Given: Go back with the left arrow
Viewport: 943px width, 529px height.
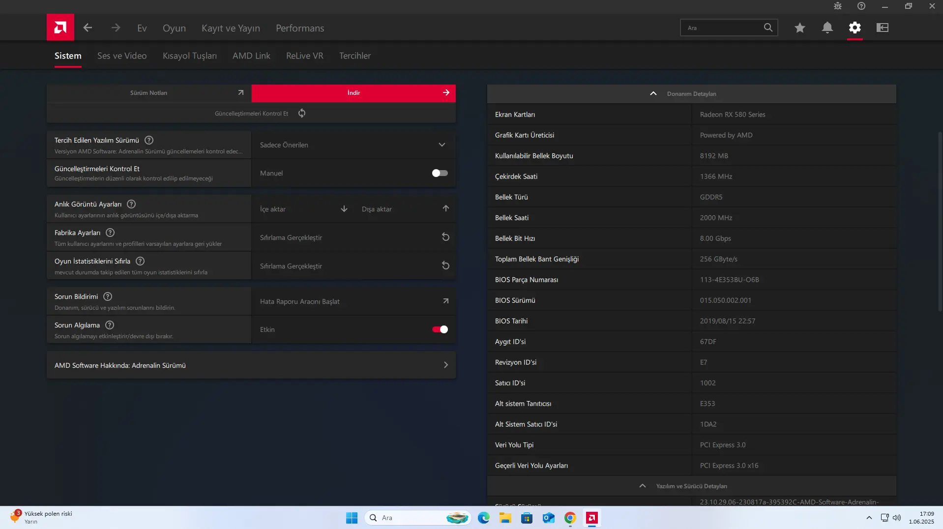Looking at the screenshot, I should point(88,28).
